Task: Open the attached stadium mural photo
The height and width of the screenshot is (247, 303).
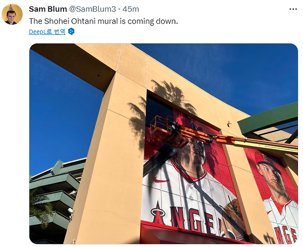Action: [163, 144]
